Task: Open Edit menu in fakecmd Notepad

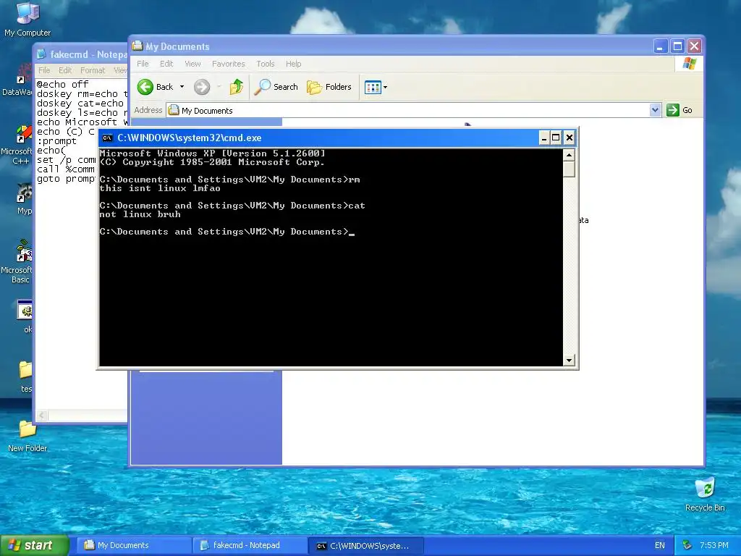Action: pos(64,70)
